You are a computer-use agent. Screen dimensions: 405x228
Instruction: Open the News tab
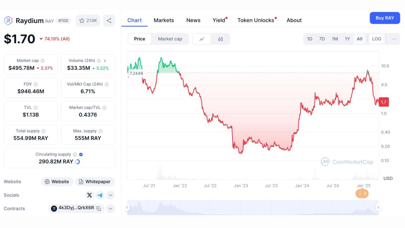pos(193,20)
